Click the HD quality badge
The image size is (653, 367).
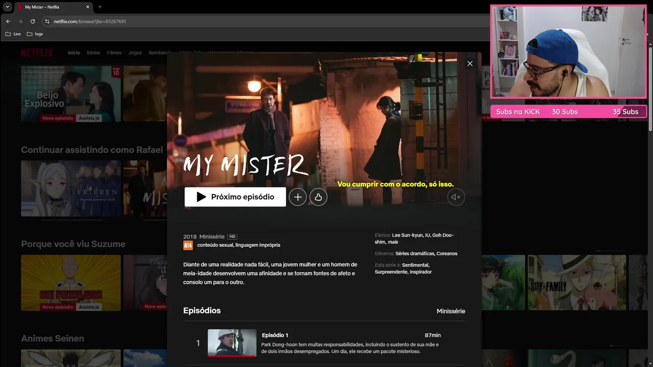coord(232,237)
